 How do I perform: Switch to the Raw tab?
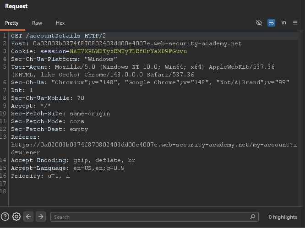click(x=37, y=23)
